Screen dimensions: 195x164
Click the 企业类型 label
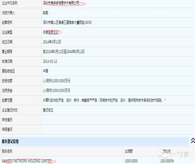coord(7,32)
